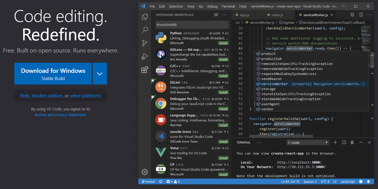Click the extensions search field

192,25
